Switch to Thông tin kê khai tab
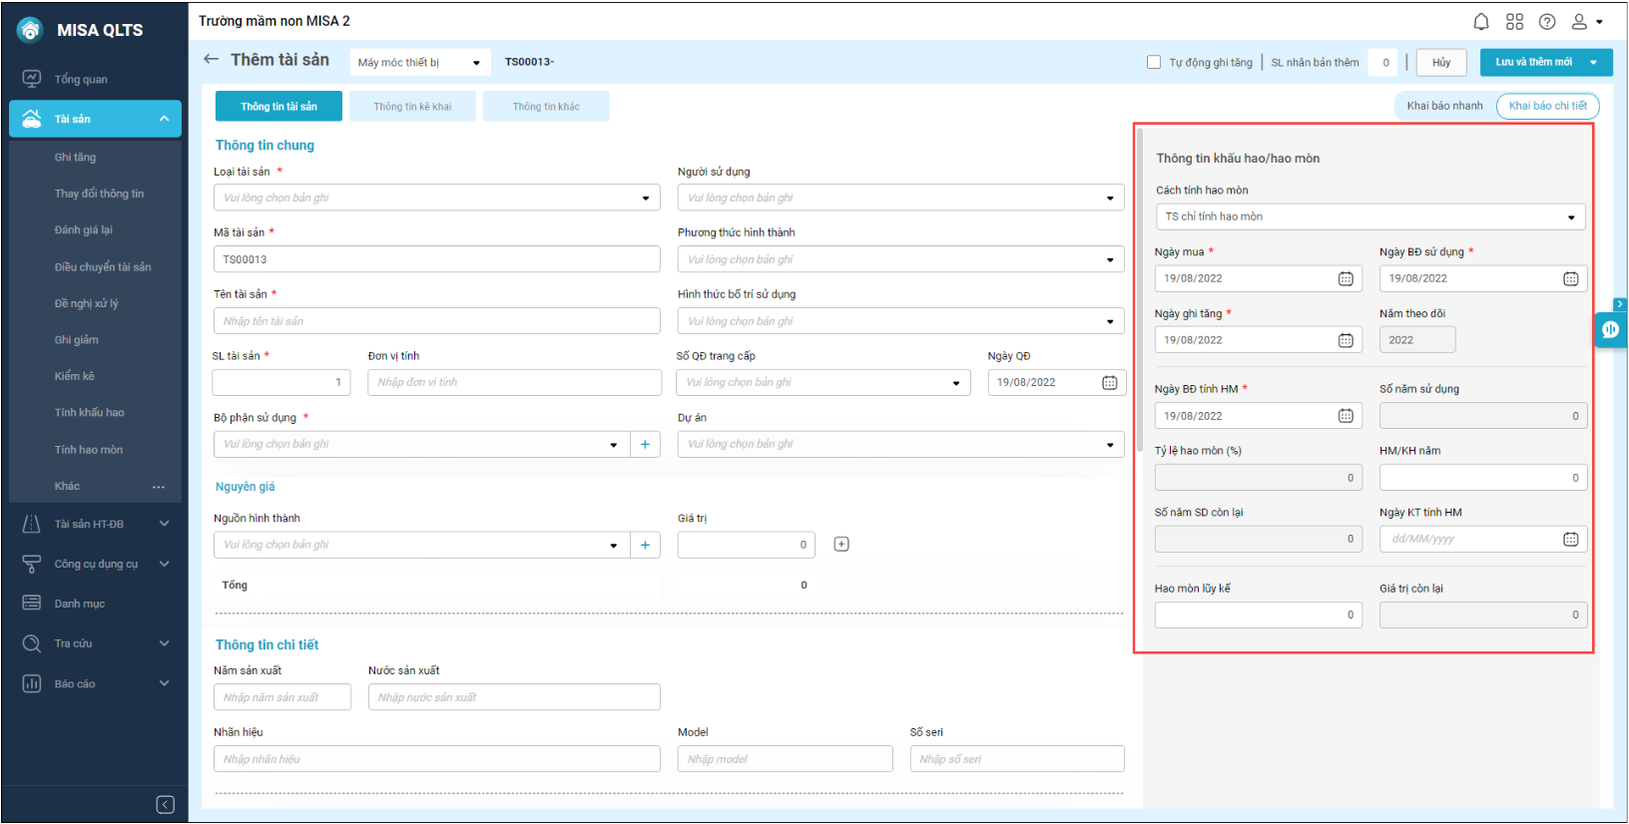Screen dimensions: 1629x824 click(412, 107)
